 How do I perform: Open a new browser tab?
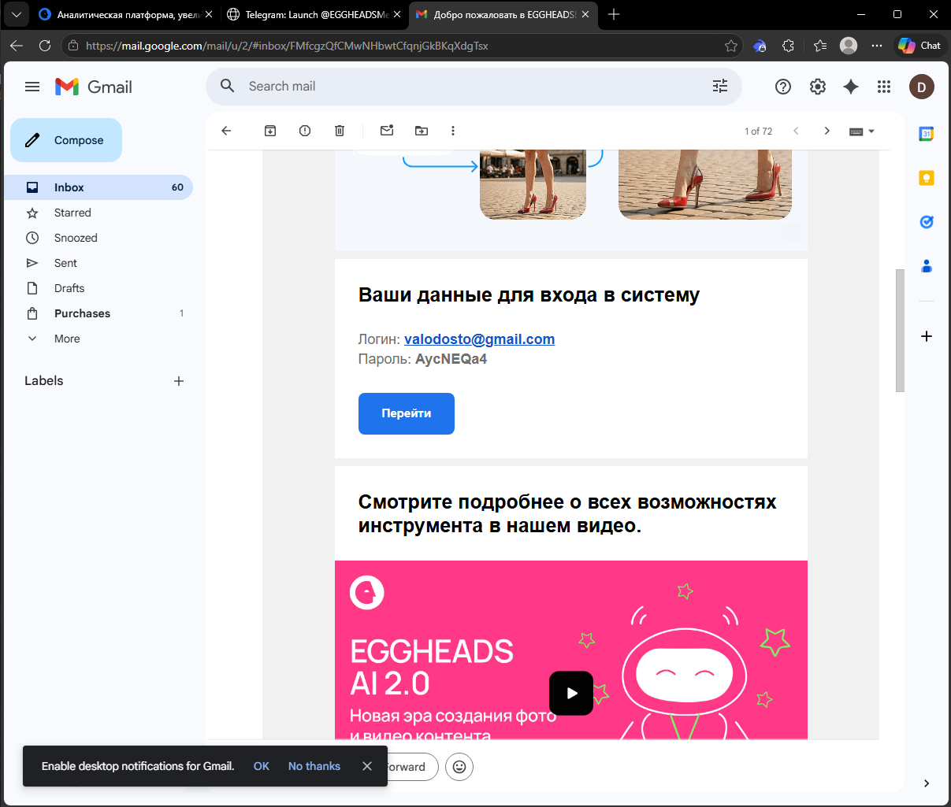point(614,14)
